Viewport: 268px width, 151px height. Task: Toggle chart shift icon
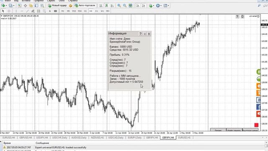pyautogui.click(x=143, y=5)
